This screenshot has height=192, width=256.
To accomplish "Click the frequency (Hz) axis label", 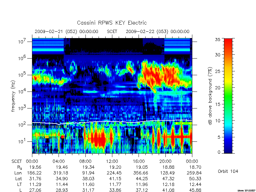I will 13,96.
